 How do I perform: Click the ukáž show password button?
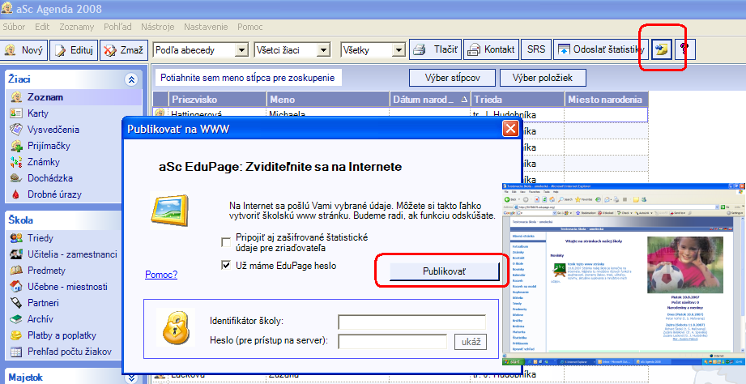(x=471, y=342)
